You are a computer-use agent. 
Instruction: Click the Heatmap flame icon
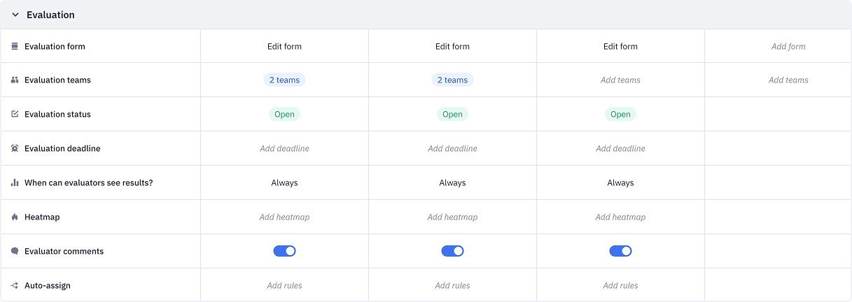point(15,217)
